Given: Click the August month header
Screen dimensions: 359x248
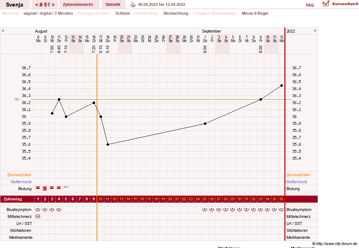Looking at the screenshot, I should [41, 31].
